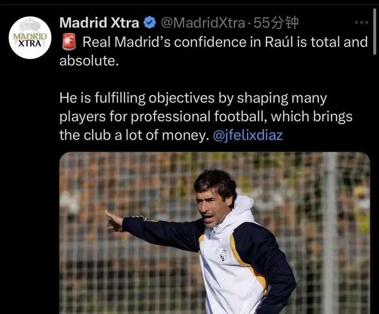Click the vertical scrollbar on the right edge
This screenshot has width=379, height=314.
point(375,31)
